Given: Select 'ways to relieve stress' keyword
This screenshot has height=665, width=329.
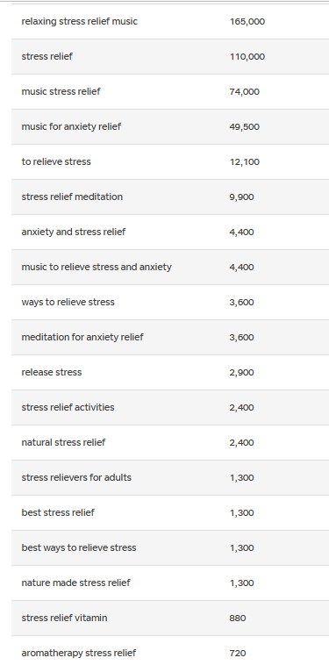Looking at the screenshot, I should pos(68,302).
